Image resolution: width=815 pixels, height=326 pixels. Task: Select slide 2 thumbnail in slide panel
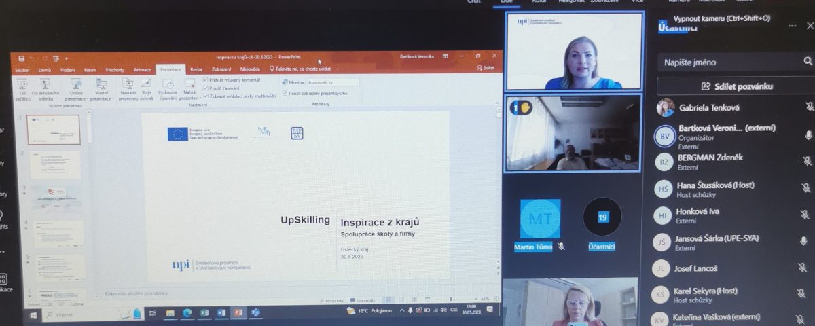(x=54, y=165)
